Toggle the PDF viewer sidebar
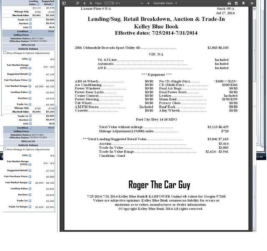The image size is (267, 251). tap(64, 3)
